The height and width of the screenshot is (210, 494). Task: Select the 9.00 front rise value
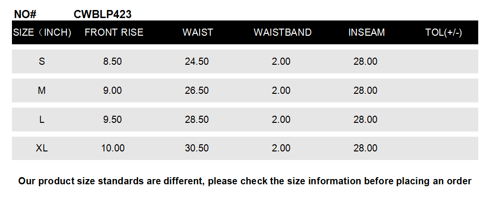[113, 90]
